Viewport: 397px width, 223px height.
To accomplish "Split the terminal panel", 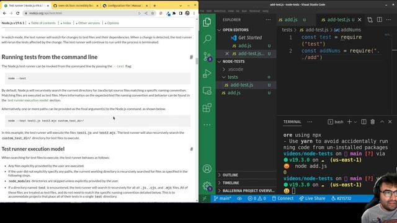I will tap(364, 121).
